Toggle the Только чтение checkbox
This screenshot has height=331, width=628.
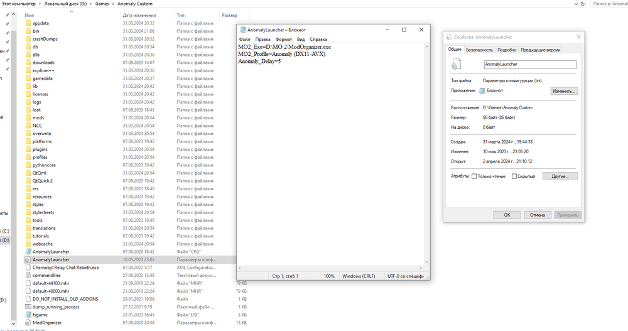pos(474,176)
